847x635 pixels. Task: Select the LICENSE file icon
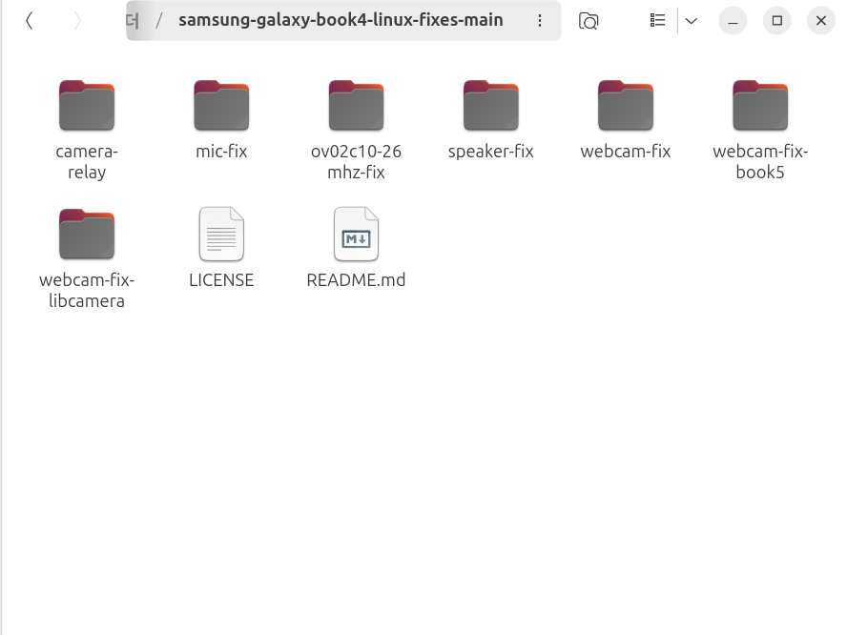click(x=221, y=234)
